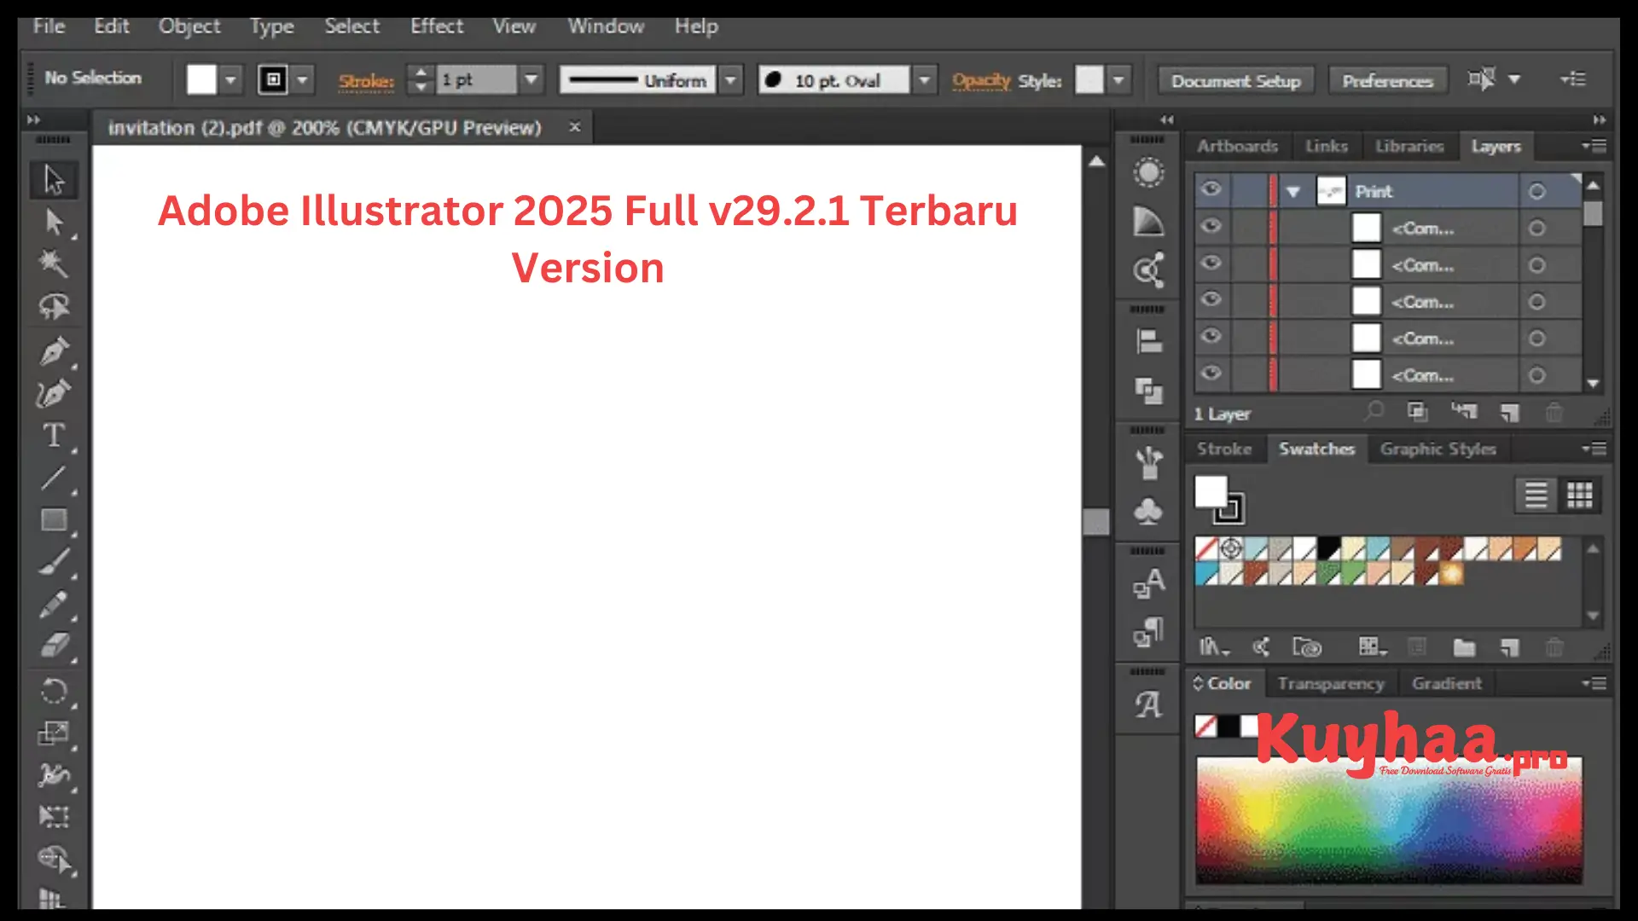The height and width of the screenshot is (921, 1638).
Task: Open the Effect menu
Action: [x=437, y=26]
